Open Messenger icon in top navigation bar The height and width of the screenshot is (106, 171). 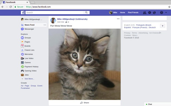[x=150, y=12]
